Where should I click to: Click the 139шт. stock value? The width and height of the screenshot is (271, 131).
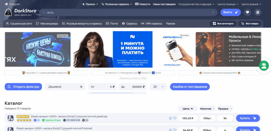coord(207,118)
